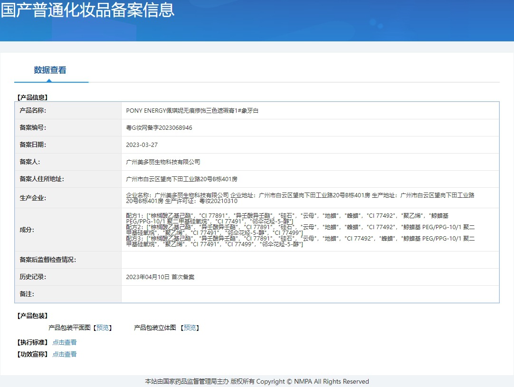The width and height of the screenshot is (514, 387).
Task: Open 执行标准 点击查看 link
Action: tap(65, 342)
